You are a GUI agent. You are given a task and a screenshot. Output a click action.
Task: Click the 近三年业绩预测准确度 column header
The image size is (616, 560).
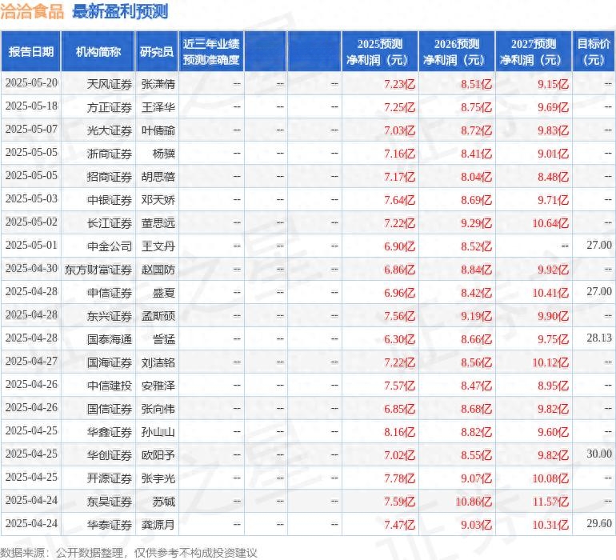click(211, 51)
